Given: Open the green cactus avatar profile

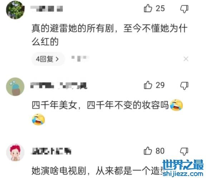Looking at the screenshot, I should 15,87.
